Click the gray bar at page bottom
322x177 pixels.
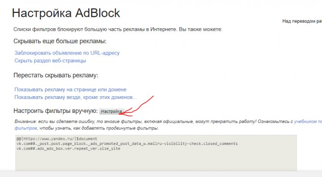(x=161, y=174)
